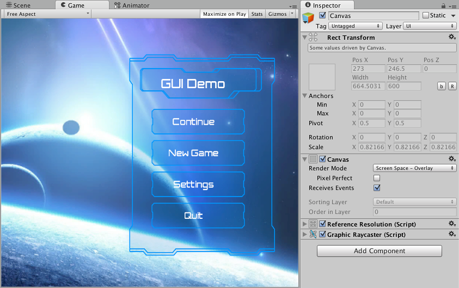Click the Rect Transform gear settings icon
The height and width of the screenshot is (288, 459).
coord(451,38)
